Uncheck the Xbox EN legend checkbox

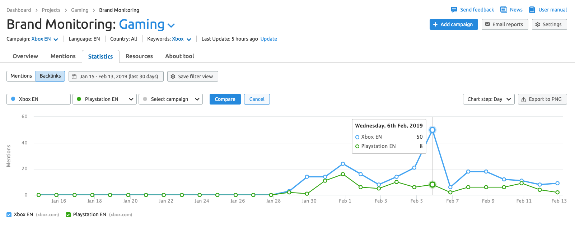click(9, 215)
